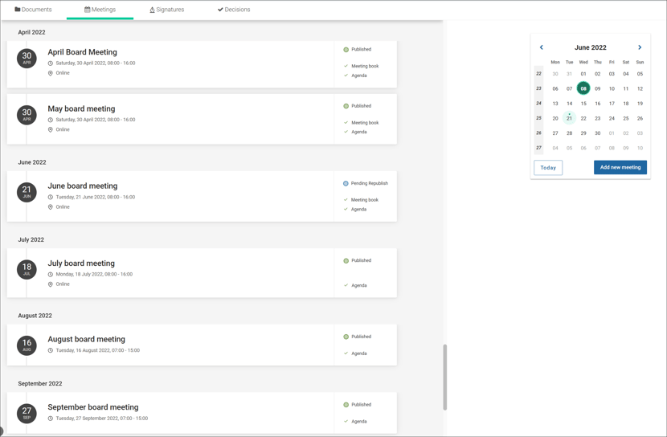The height and width of the screenshot is (437, 667).
Task: Click Pending Republish status dot of June meeting
Action: pos(346,183)
